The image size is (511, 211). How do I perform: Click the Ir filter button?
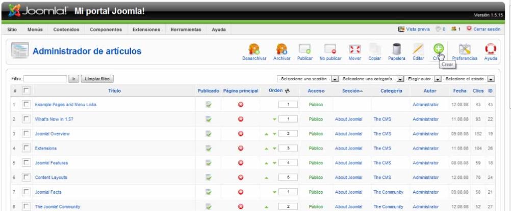pyautogui.click(x=73, y=79)
